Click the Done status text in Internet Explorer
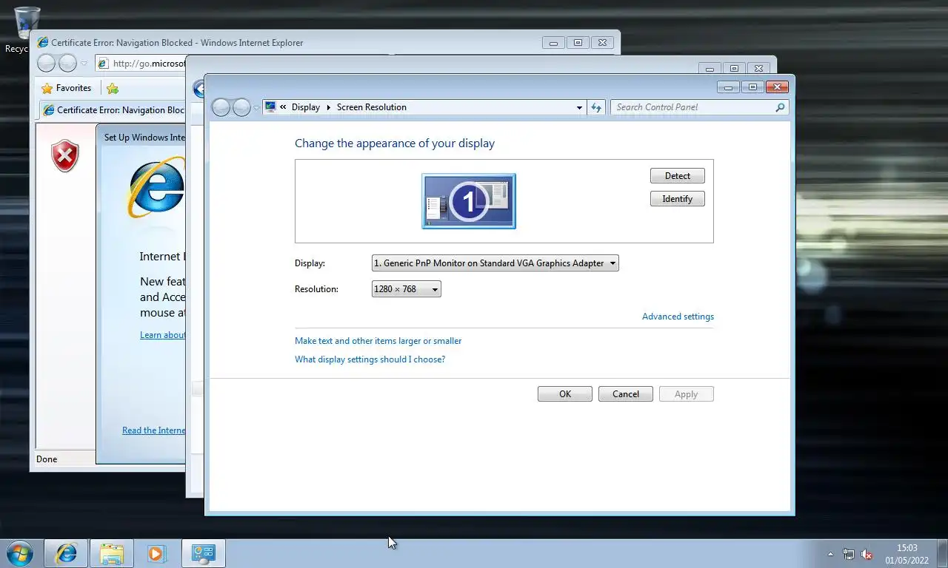The height and width of the screenshot is (568, 948). click(x=47, y=459)
